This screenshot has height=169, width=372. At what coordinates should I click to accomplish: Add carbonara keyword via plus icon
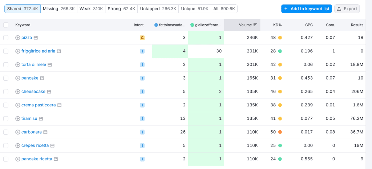17,132
